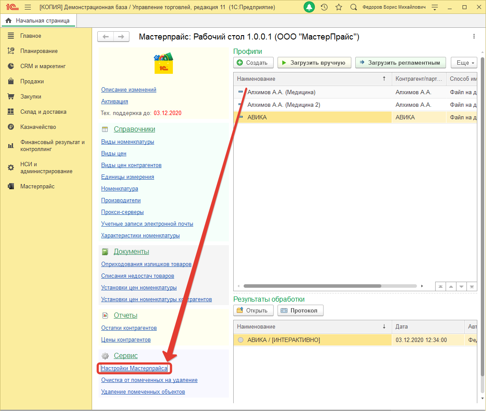Click the back navigation arrow

tap(106, 37)
